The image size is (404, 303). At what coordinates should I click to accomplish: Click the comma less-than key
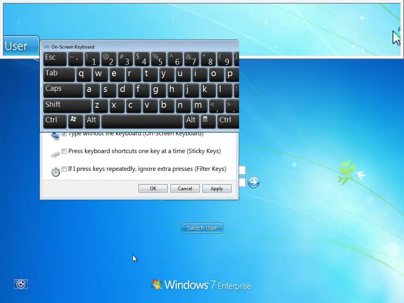[217, 106]
